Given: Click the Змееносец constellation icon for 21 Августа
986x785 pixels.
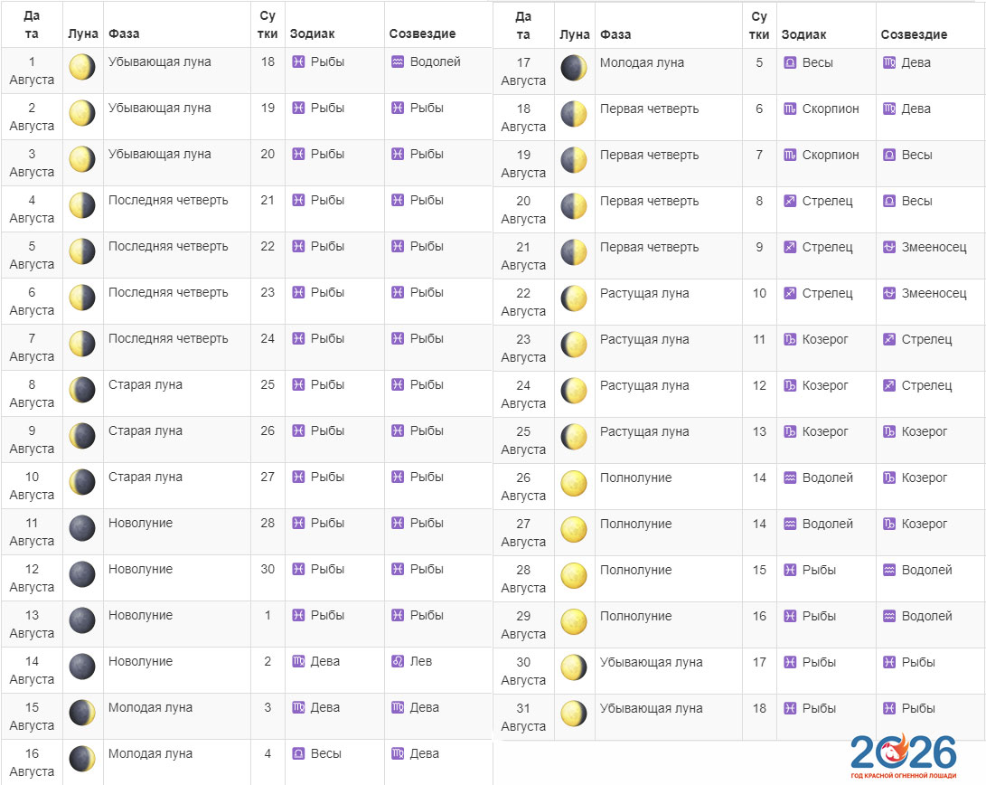Looking at the screenshot, I should [x=889, y=247].
